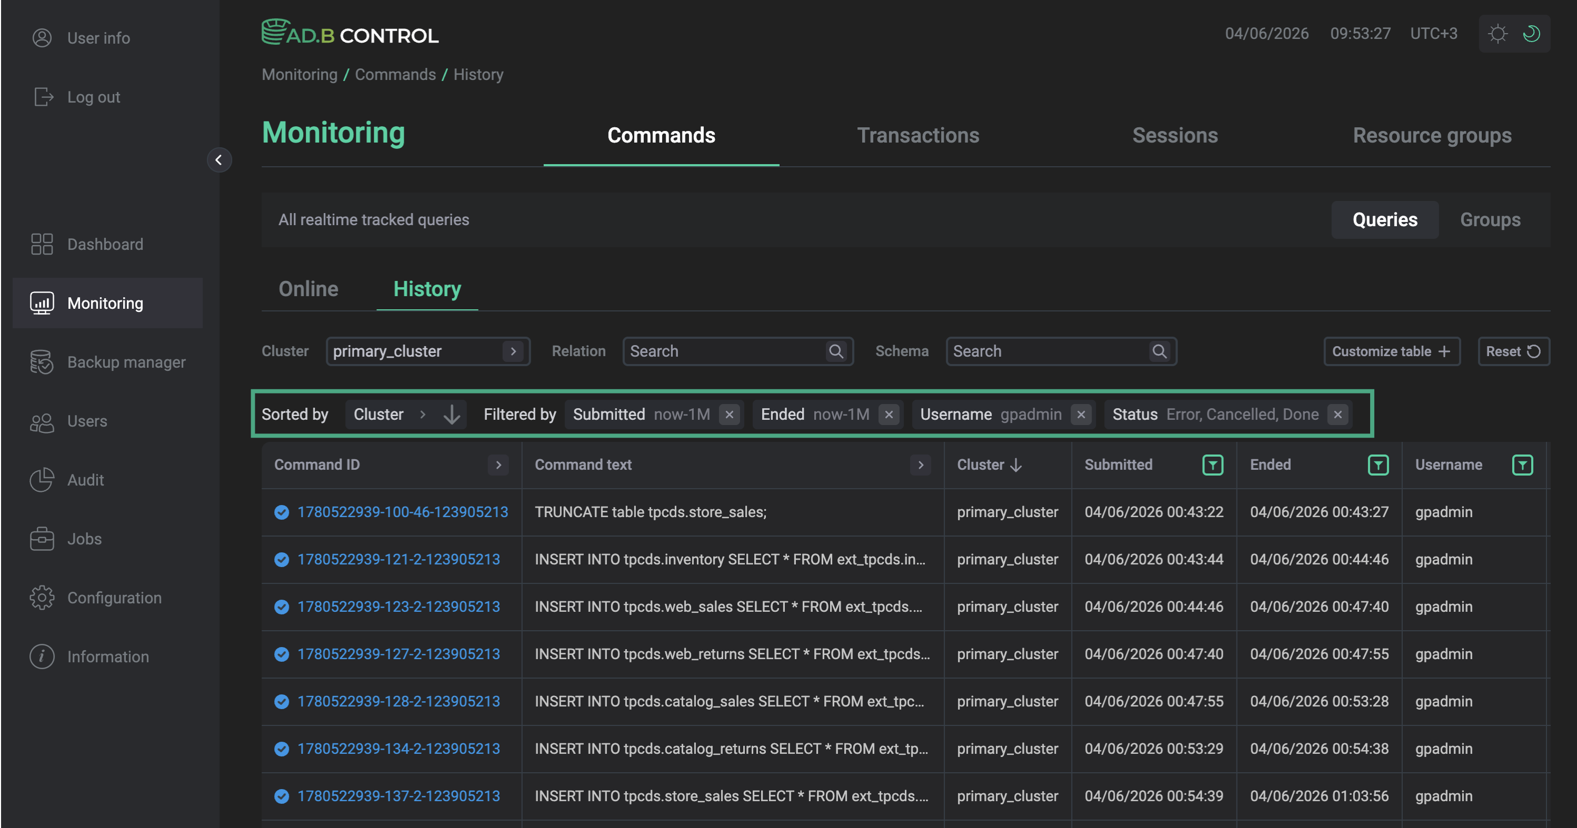1577x828 pixels.
Task: Remove the Username gpadmin filter
Action: tap(1081, 415)
